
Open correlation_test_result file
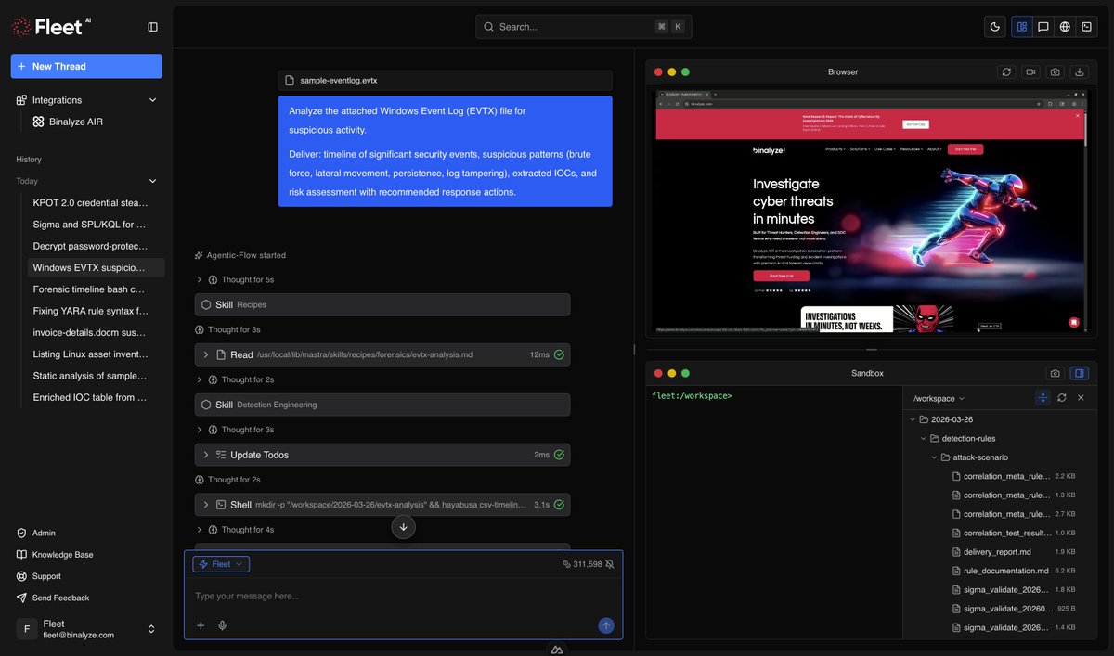tap(1006, 533)
